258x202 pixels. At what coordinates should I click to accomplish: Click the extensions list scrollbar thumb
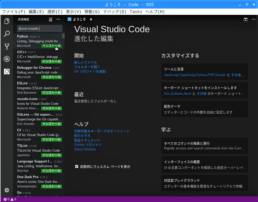63,36
